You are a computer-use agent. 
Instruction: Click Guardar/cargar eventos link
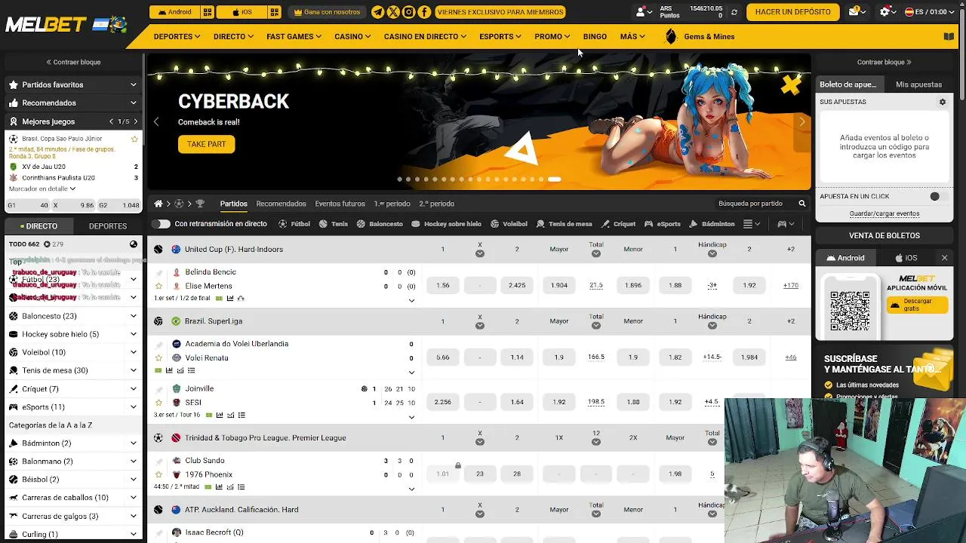coord(884,213)
